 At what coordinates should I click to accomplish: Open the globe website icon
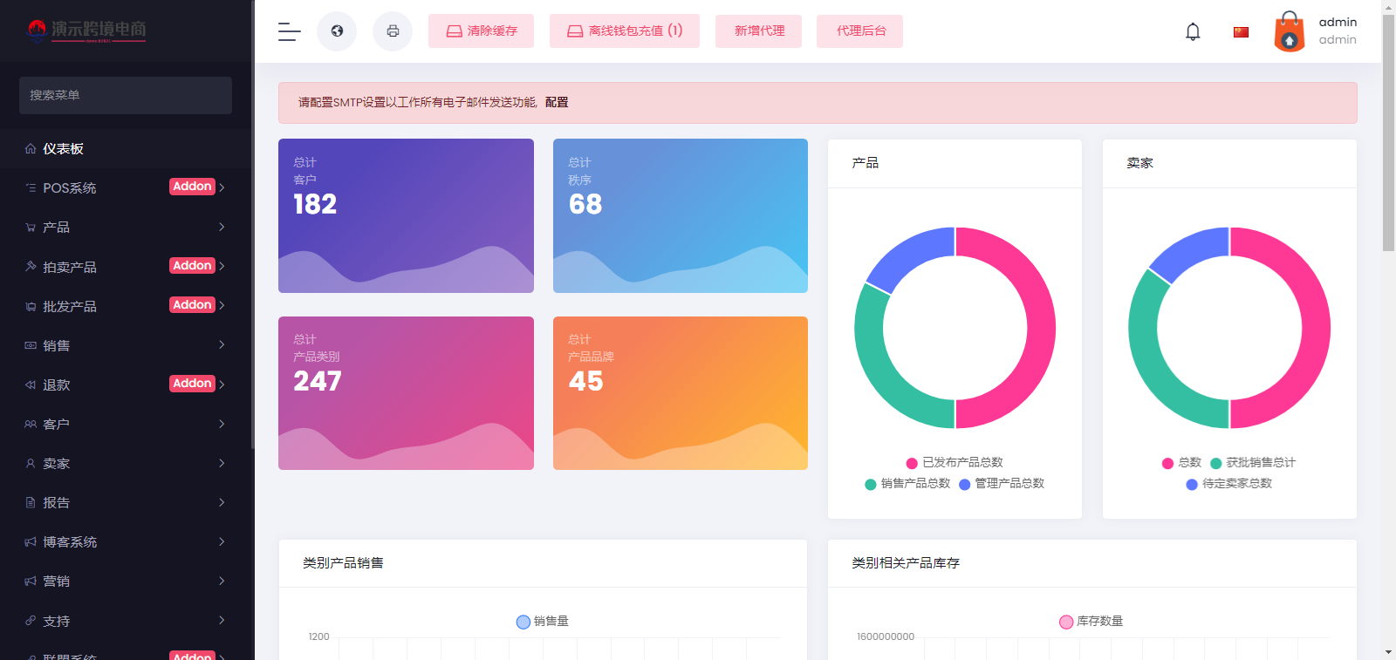(337, 31)
